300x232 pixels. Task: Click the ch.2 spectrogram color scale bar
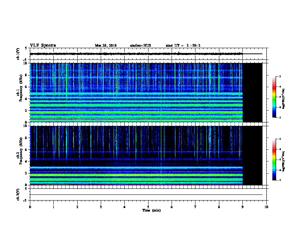(274, 160)
